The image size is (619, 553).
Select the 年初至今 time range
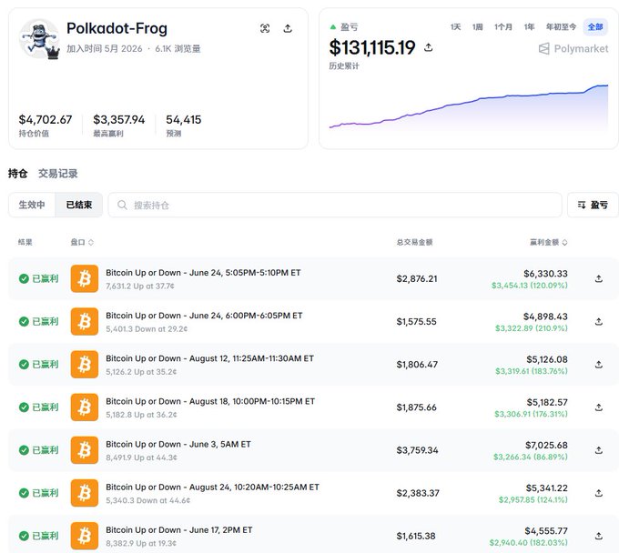pos(561,26)
